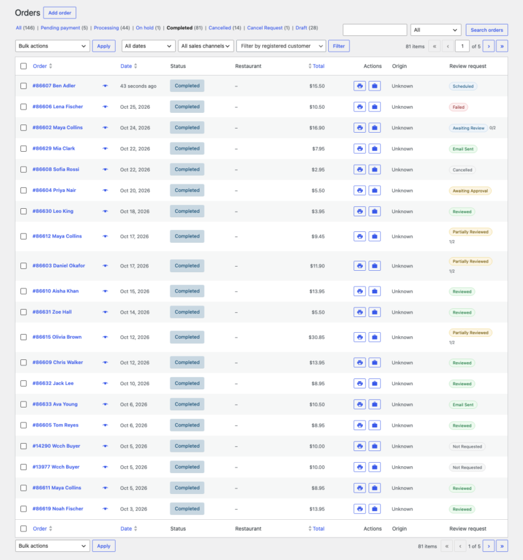
Task: Print order #86630 Leo King
Action: click(360, 212)
